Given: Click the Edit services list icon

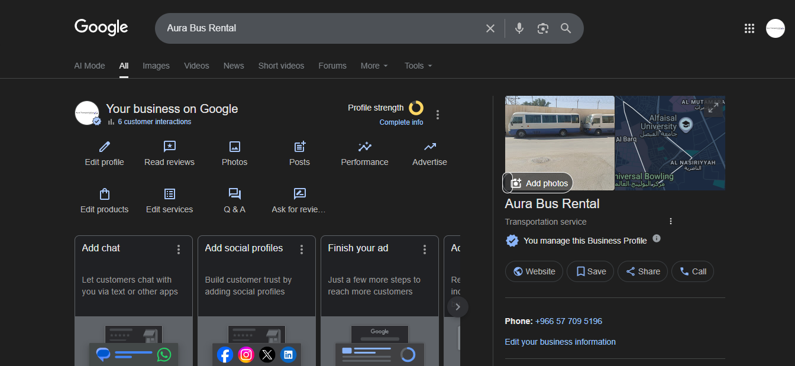Looking at the screenshot, I should 170,194.
